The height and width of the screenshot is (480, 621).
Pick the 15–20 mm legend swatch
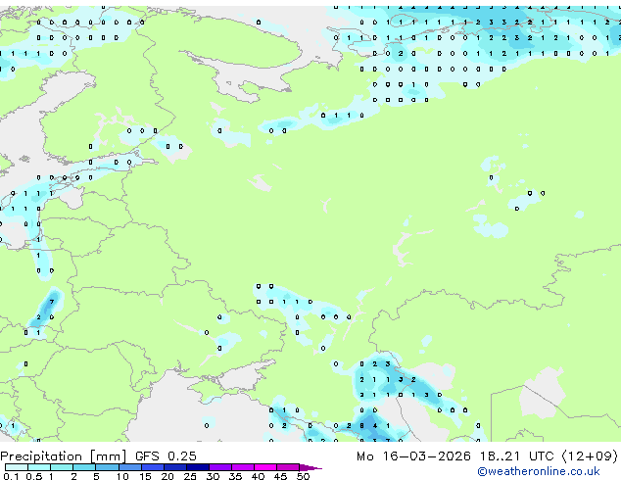click(x=153, y=467)
